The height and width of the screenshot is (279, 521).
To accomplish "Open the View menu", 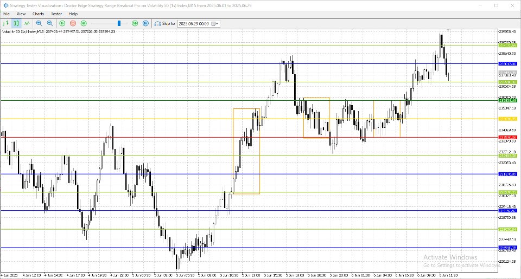I will pyautogui.click(x=21, y=14).
